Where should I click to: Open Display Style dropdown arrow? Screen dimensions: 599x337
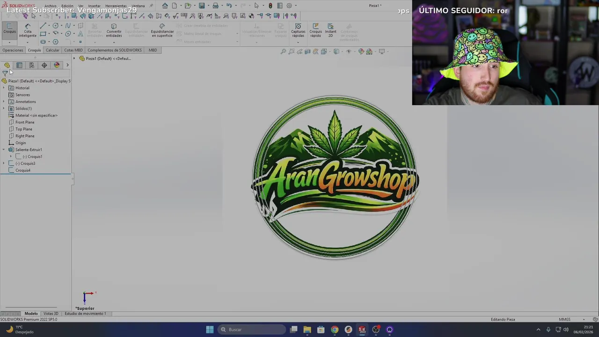tap(343, 51)
